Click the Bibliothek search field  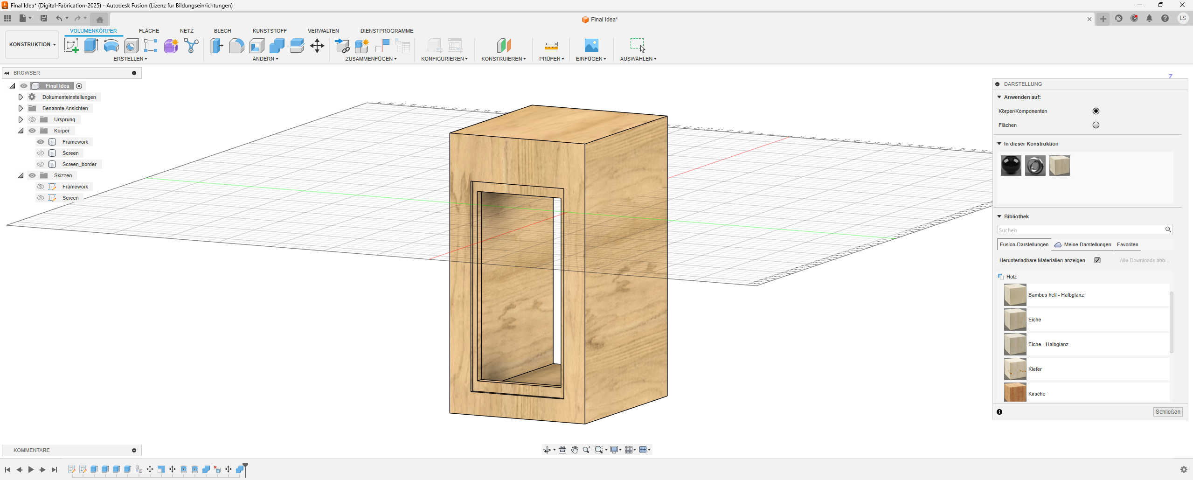pyautogui.click(x=1081, y=230)
